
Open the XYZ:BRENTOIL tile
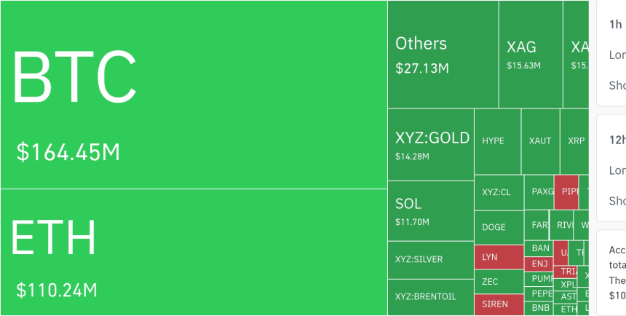431,296
